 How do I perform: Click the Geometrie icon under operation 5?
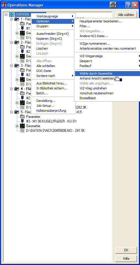(22, 126)
